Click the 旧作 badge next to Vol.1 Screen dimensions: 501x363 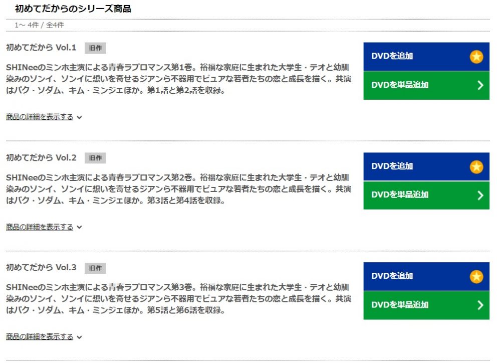pyautogui.click(x=95, y=48)
